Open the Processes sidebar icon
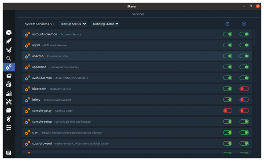The width and height of the screenshot is (264, 161). click(x=9, y=76)
